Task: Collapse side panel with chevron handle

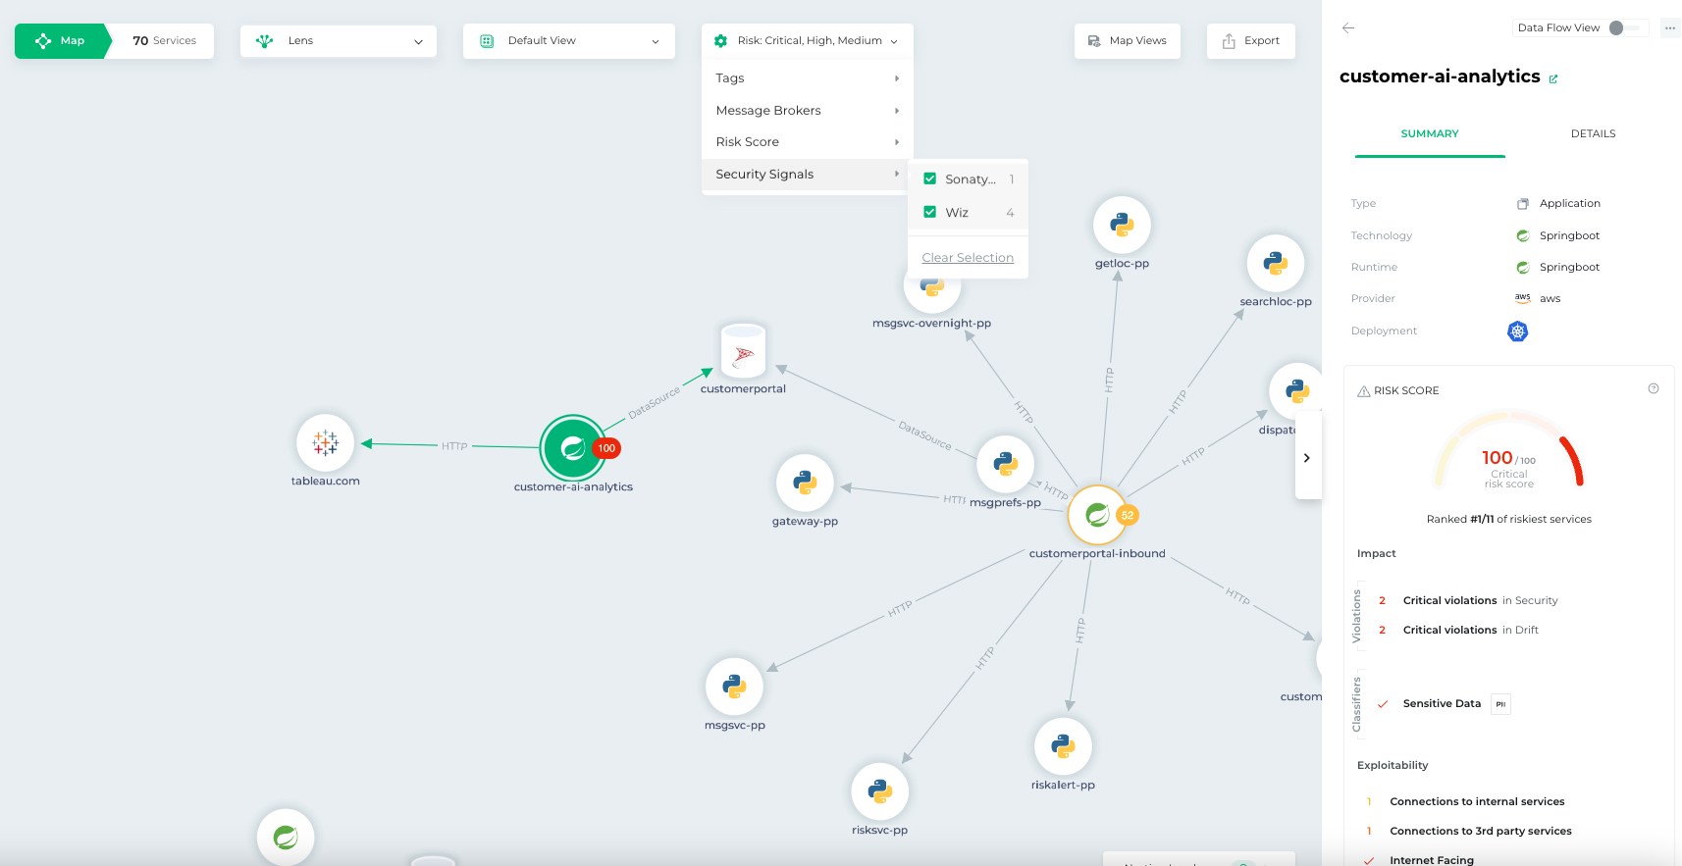Action: (x=1306, y=458)
